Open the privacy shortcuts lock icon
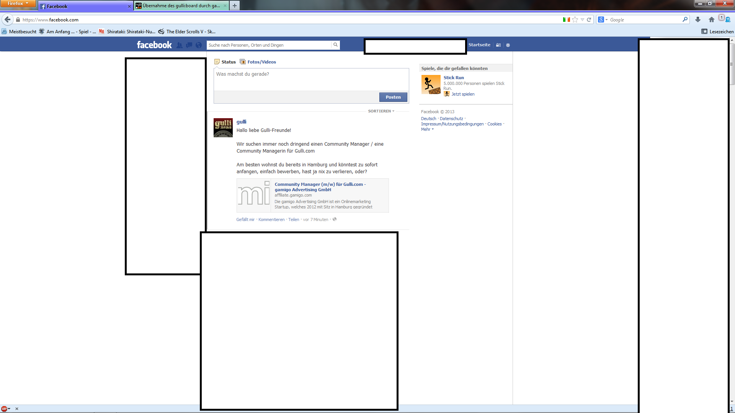Image resolution: width=735 pixels, height=413 pixels. [498, 45]
